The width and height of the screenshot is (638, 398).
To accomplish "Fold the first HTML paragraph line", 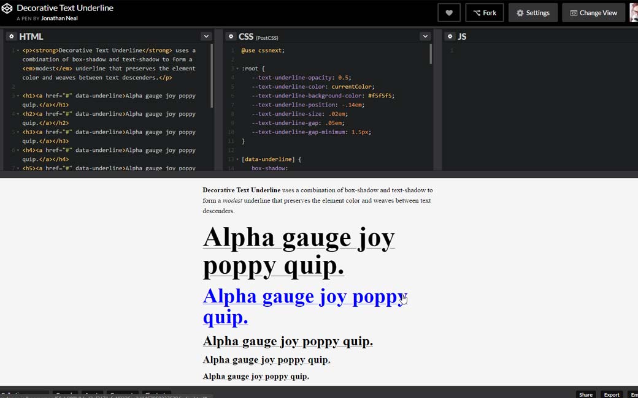I will point(18,51).
